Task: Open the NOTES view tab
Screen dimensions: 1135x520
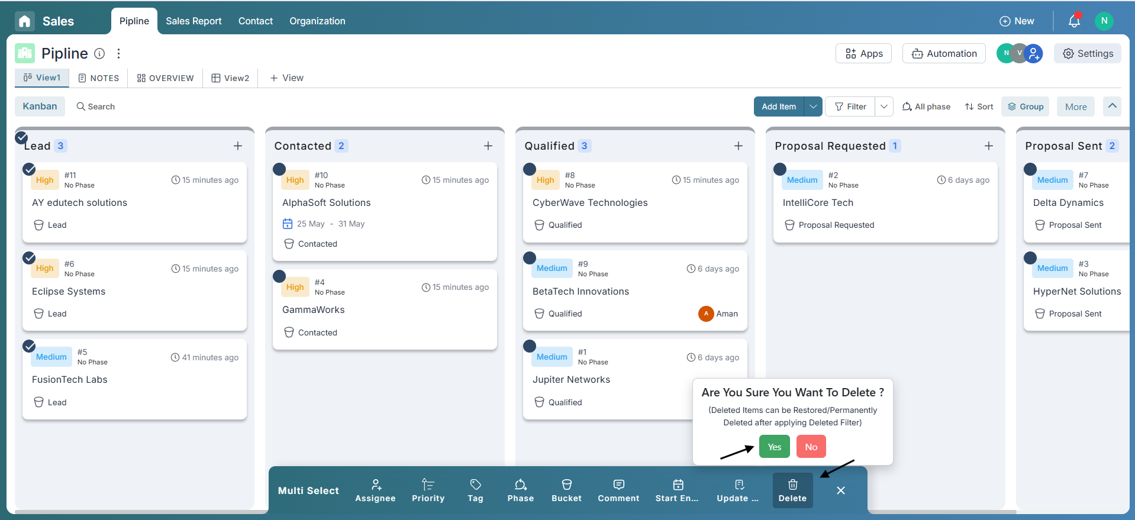Action: coord(99,78)
